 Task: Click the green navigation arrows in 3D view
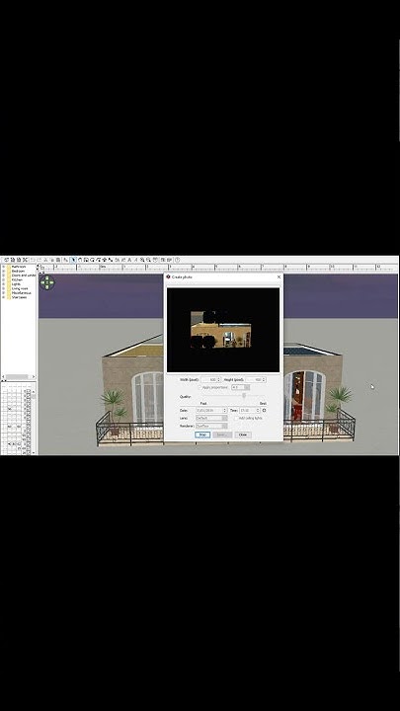click(x=46, y=282)
